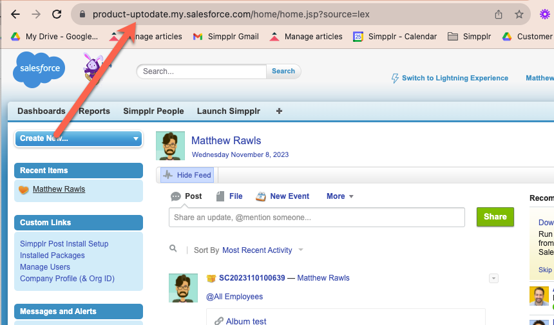Click the recommended user photo thumbnail
The width and height of the screenshot is (554, 325).
coord(539,296)
